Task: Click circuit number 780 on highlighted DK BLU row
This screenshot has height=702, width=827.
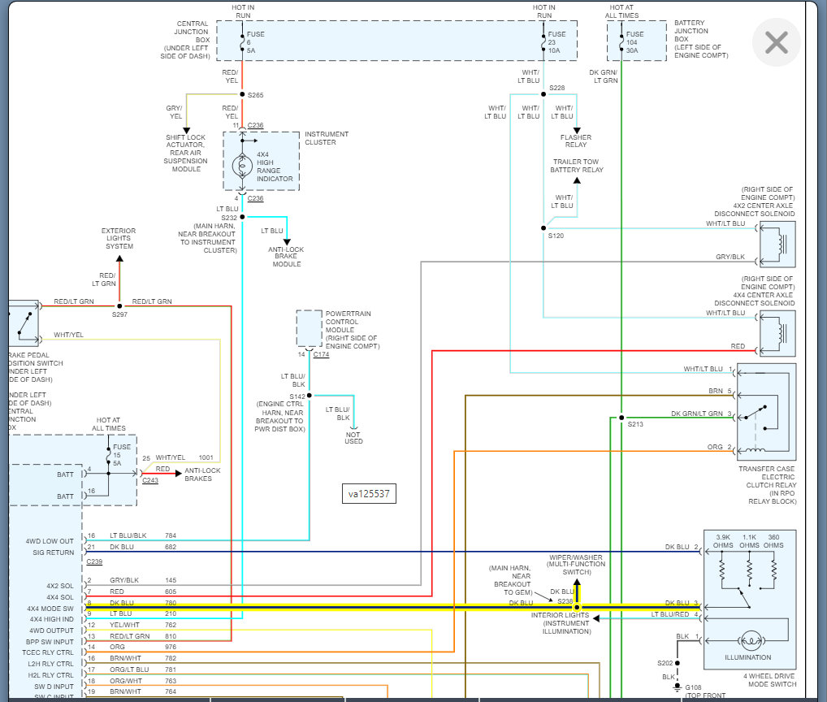Action: 171,603
